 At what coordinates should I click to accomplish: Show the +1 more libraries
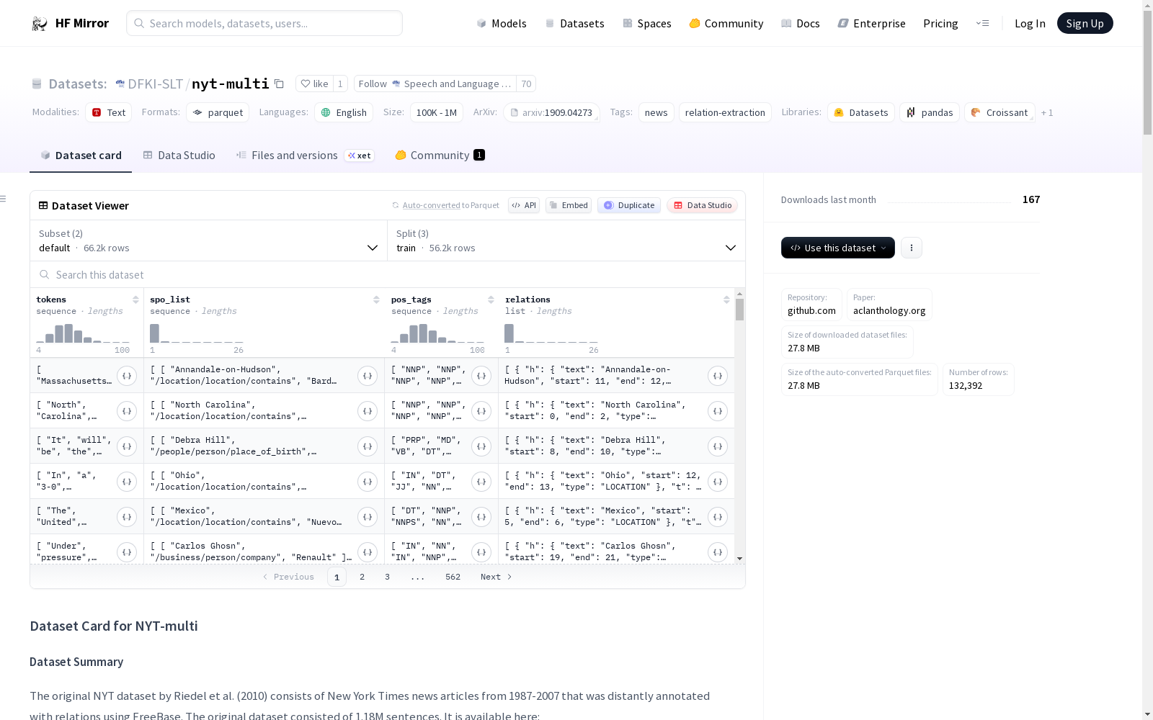click(1047, 112)
